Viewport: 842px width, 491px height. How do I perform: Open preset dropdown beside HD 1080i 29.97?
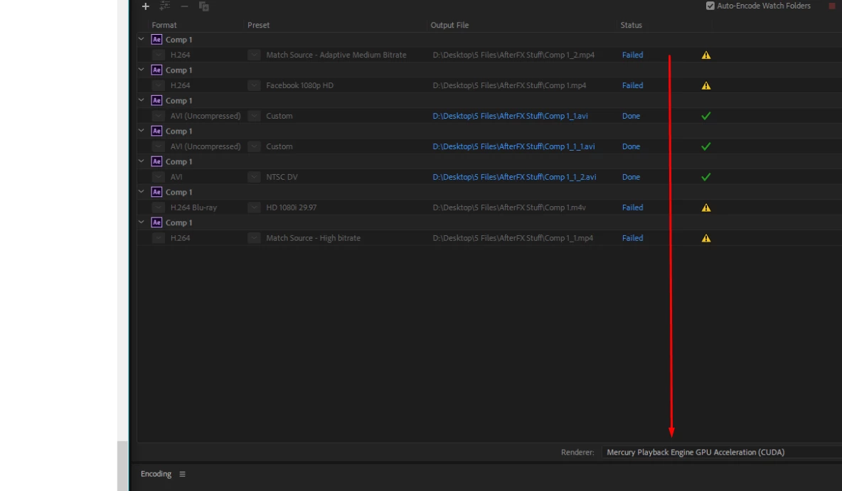tap(254, 207)
